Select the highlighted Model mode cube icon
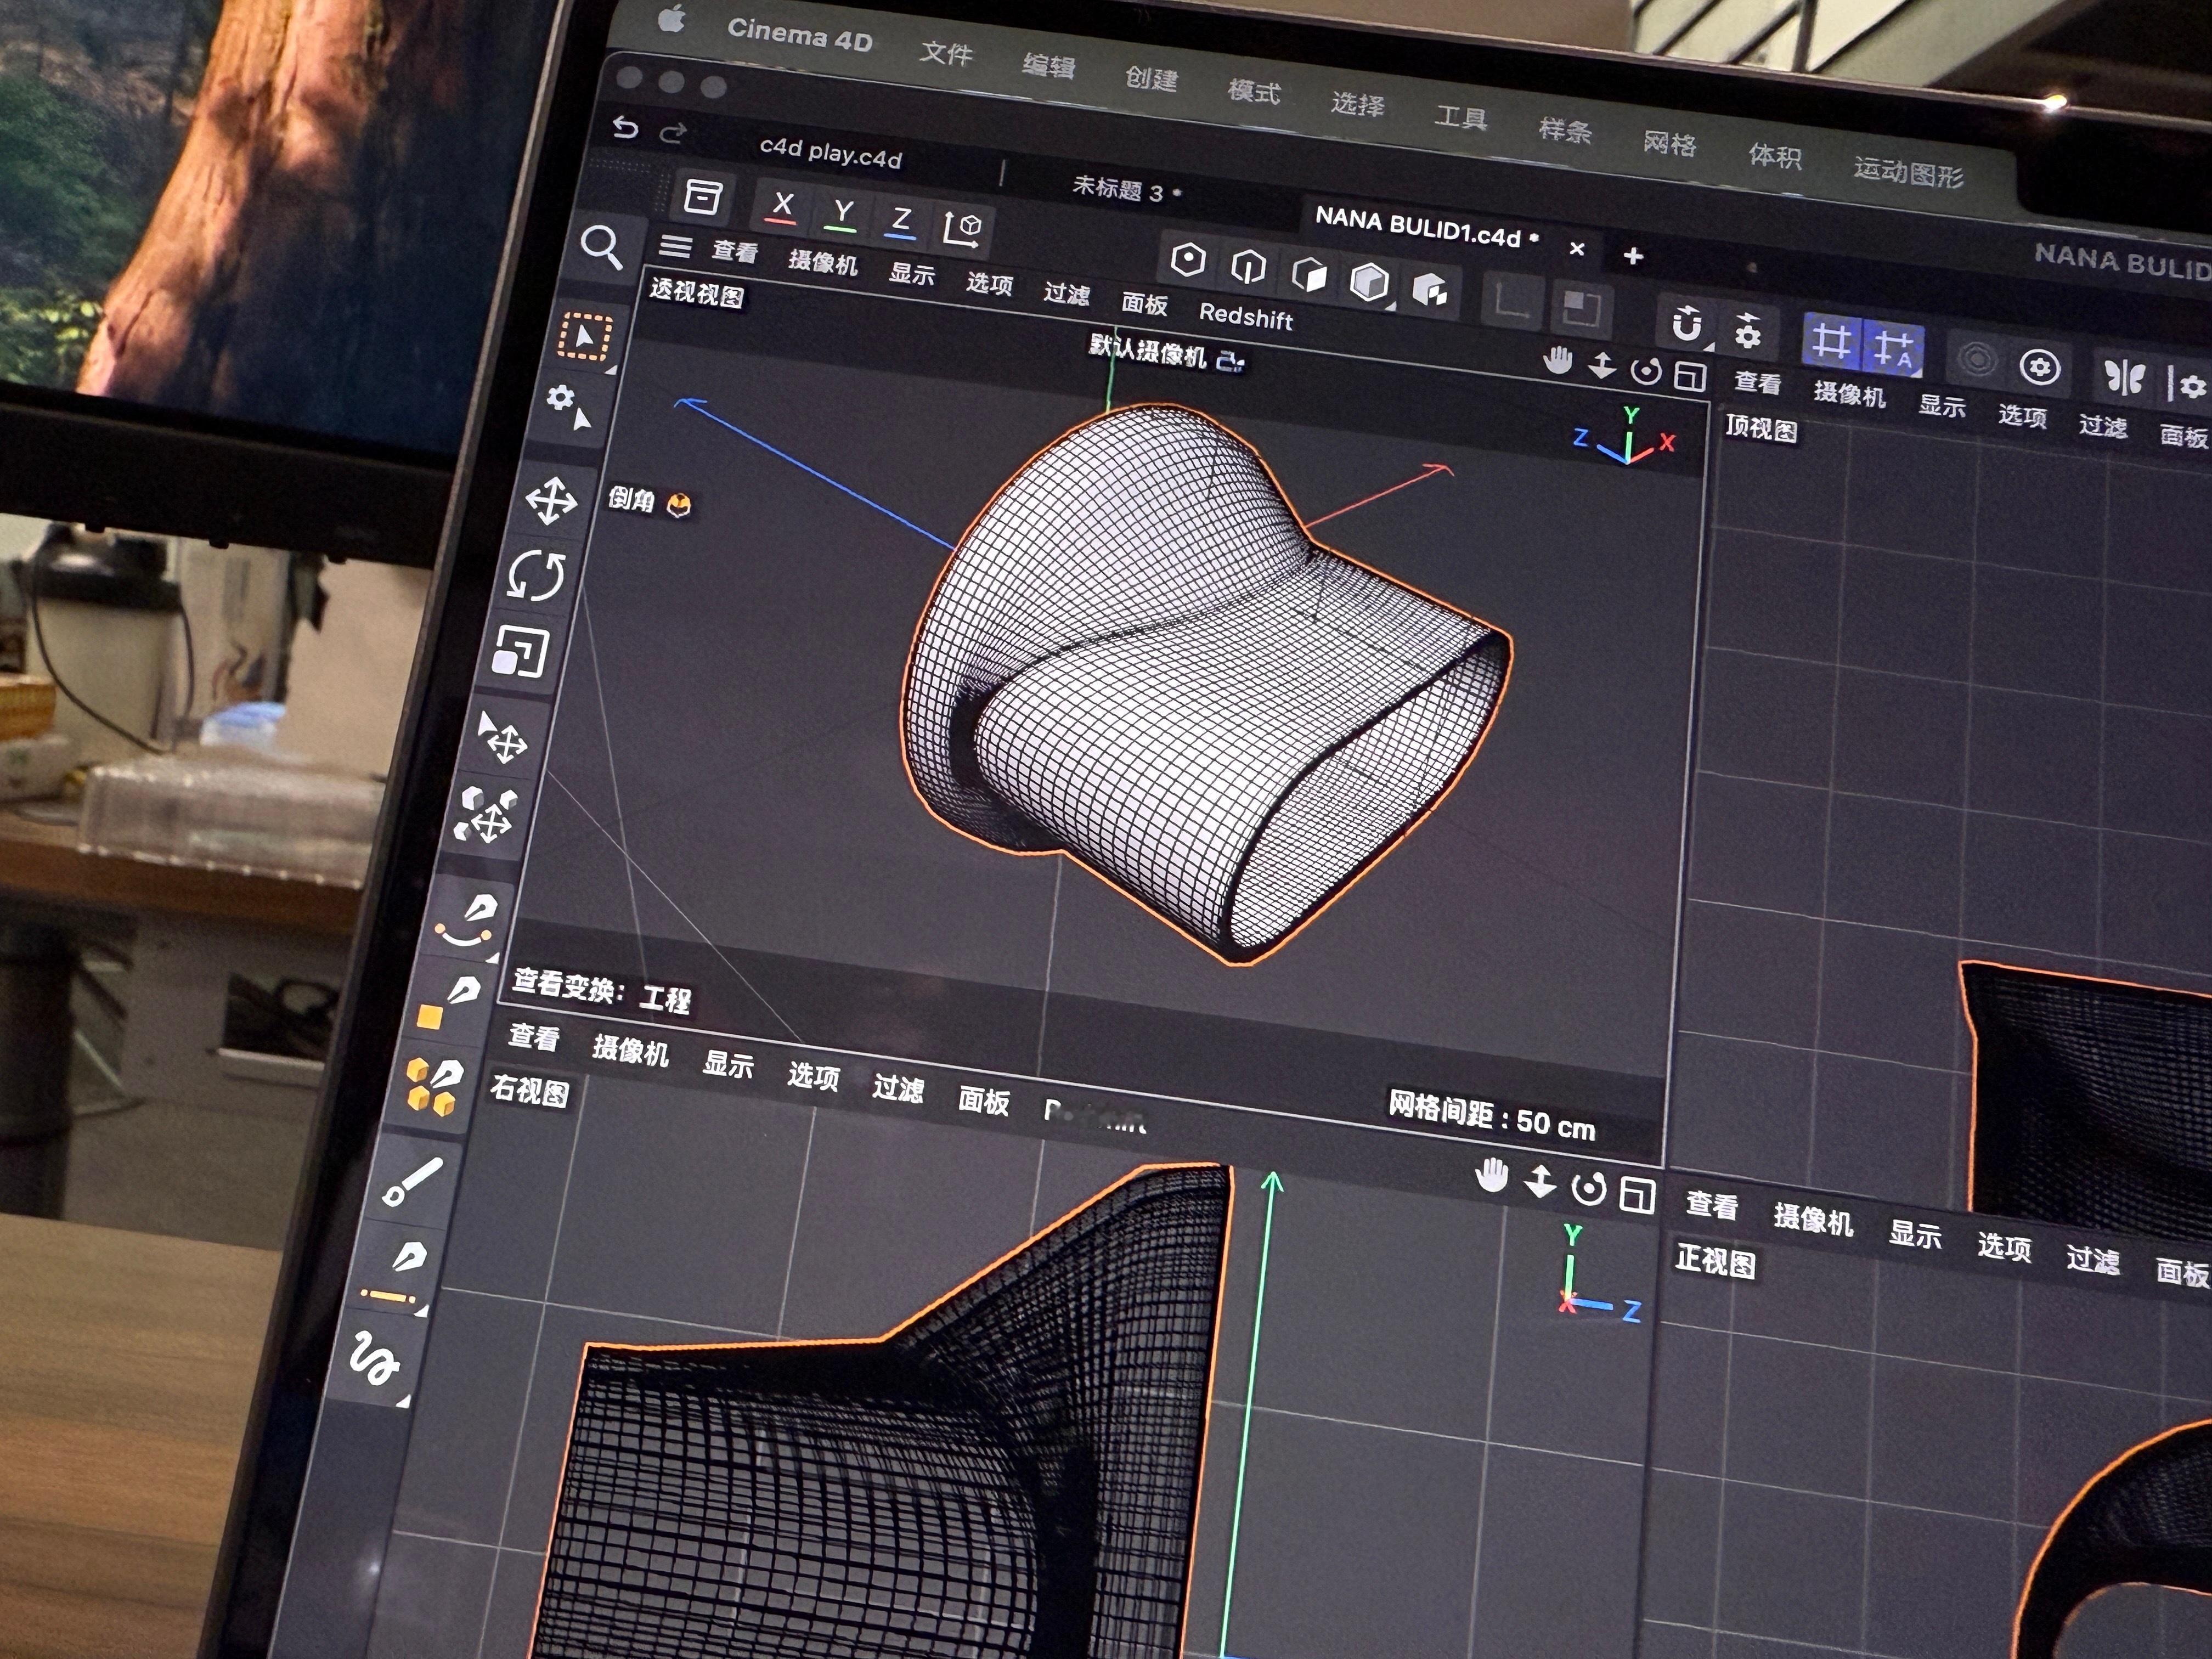This screenshot has width=2212, height=1659. coord(1369,281)
